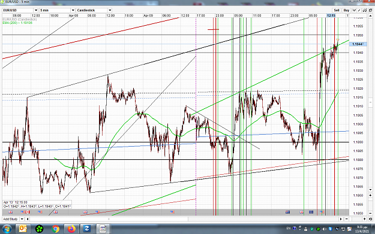The width and height of the screenshot is (375, 234).
Task: Click the EN language indicator in tray
Action: click(289, 228)
